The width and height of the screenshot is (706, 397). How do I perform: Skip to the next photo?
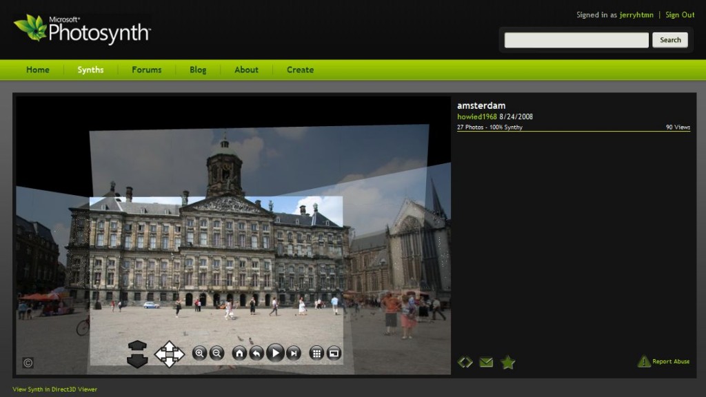pyautogui.click(x=294, y=354)
